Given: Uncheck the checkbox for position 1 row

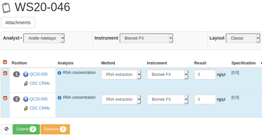Looking at the screenshot, I should (x=5, y=74).
